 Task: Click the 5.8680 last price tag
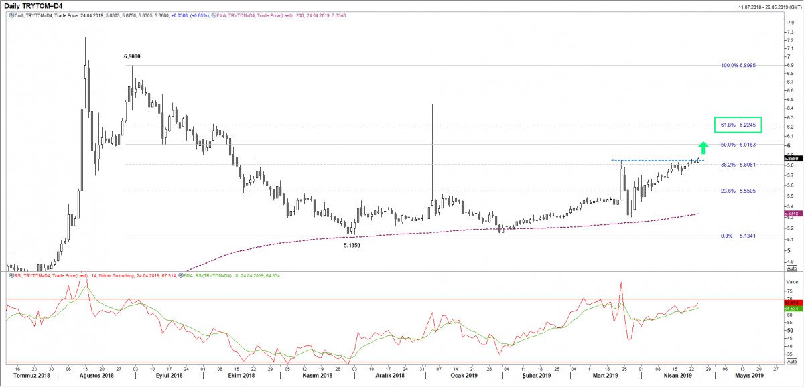pyautogui.click(x=791, y=159)
